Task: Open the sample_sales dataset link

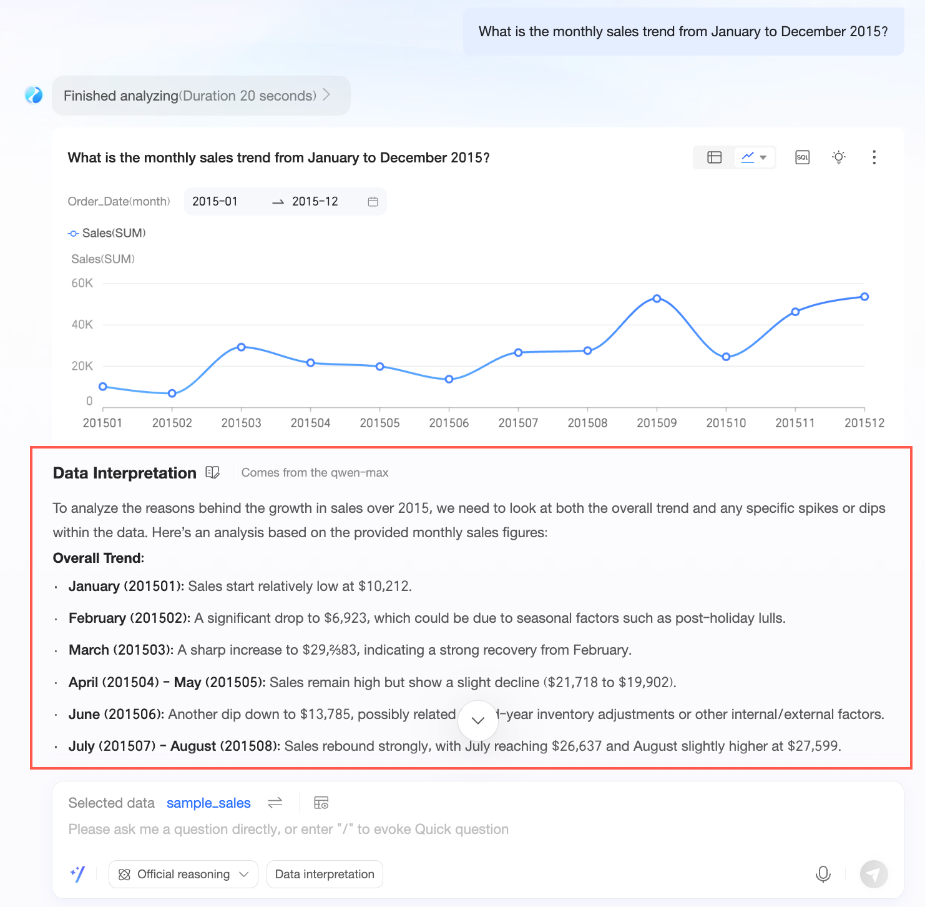Action: pyautogui.click(x=208, y=803)
